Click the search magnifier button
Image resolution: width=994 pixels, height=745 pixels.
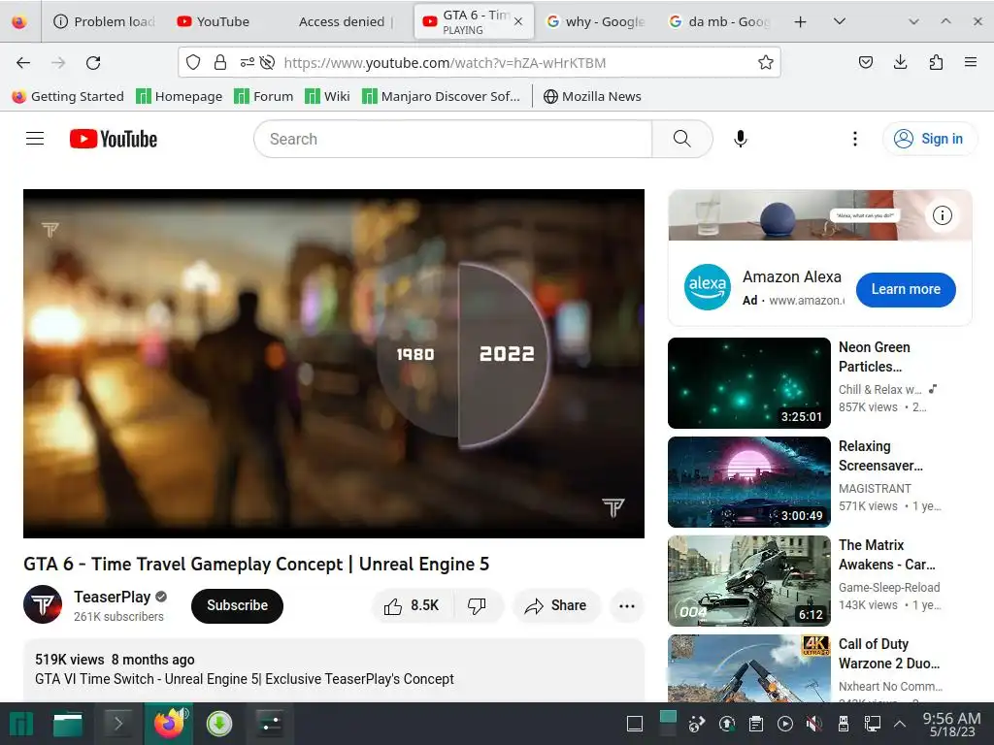pos(682,139)
